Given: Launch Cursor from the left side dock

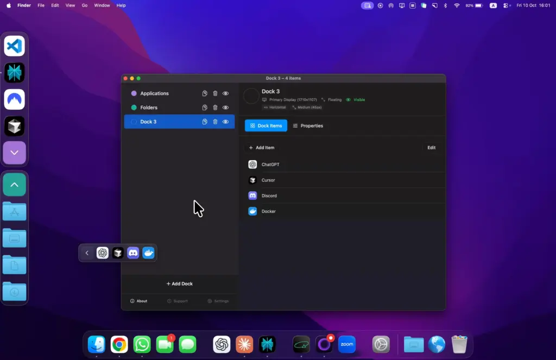Looking at the screenshot, I should tap(15, 126).
